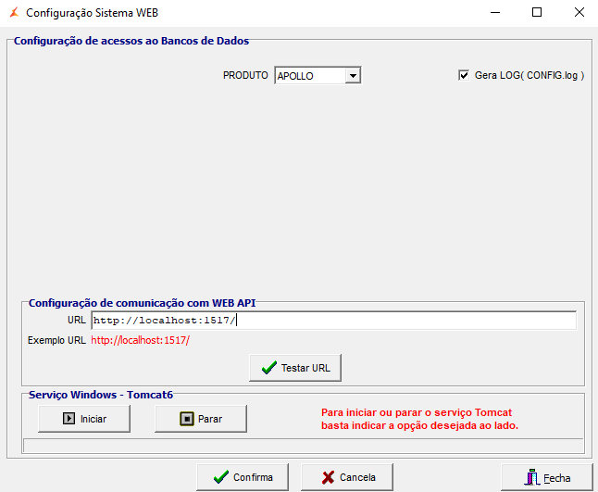Minimize the Configuração Sistema WEB window

pyautogui.click(x=495, y=13)
